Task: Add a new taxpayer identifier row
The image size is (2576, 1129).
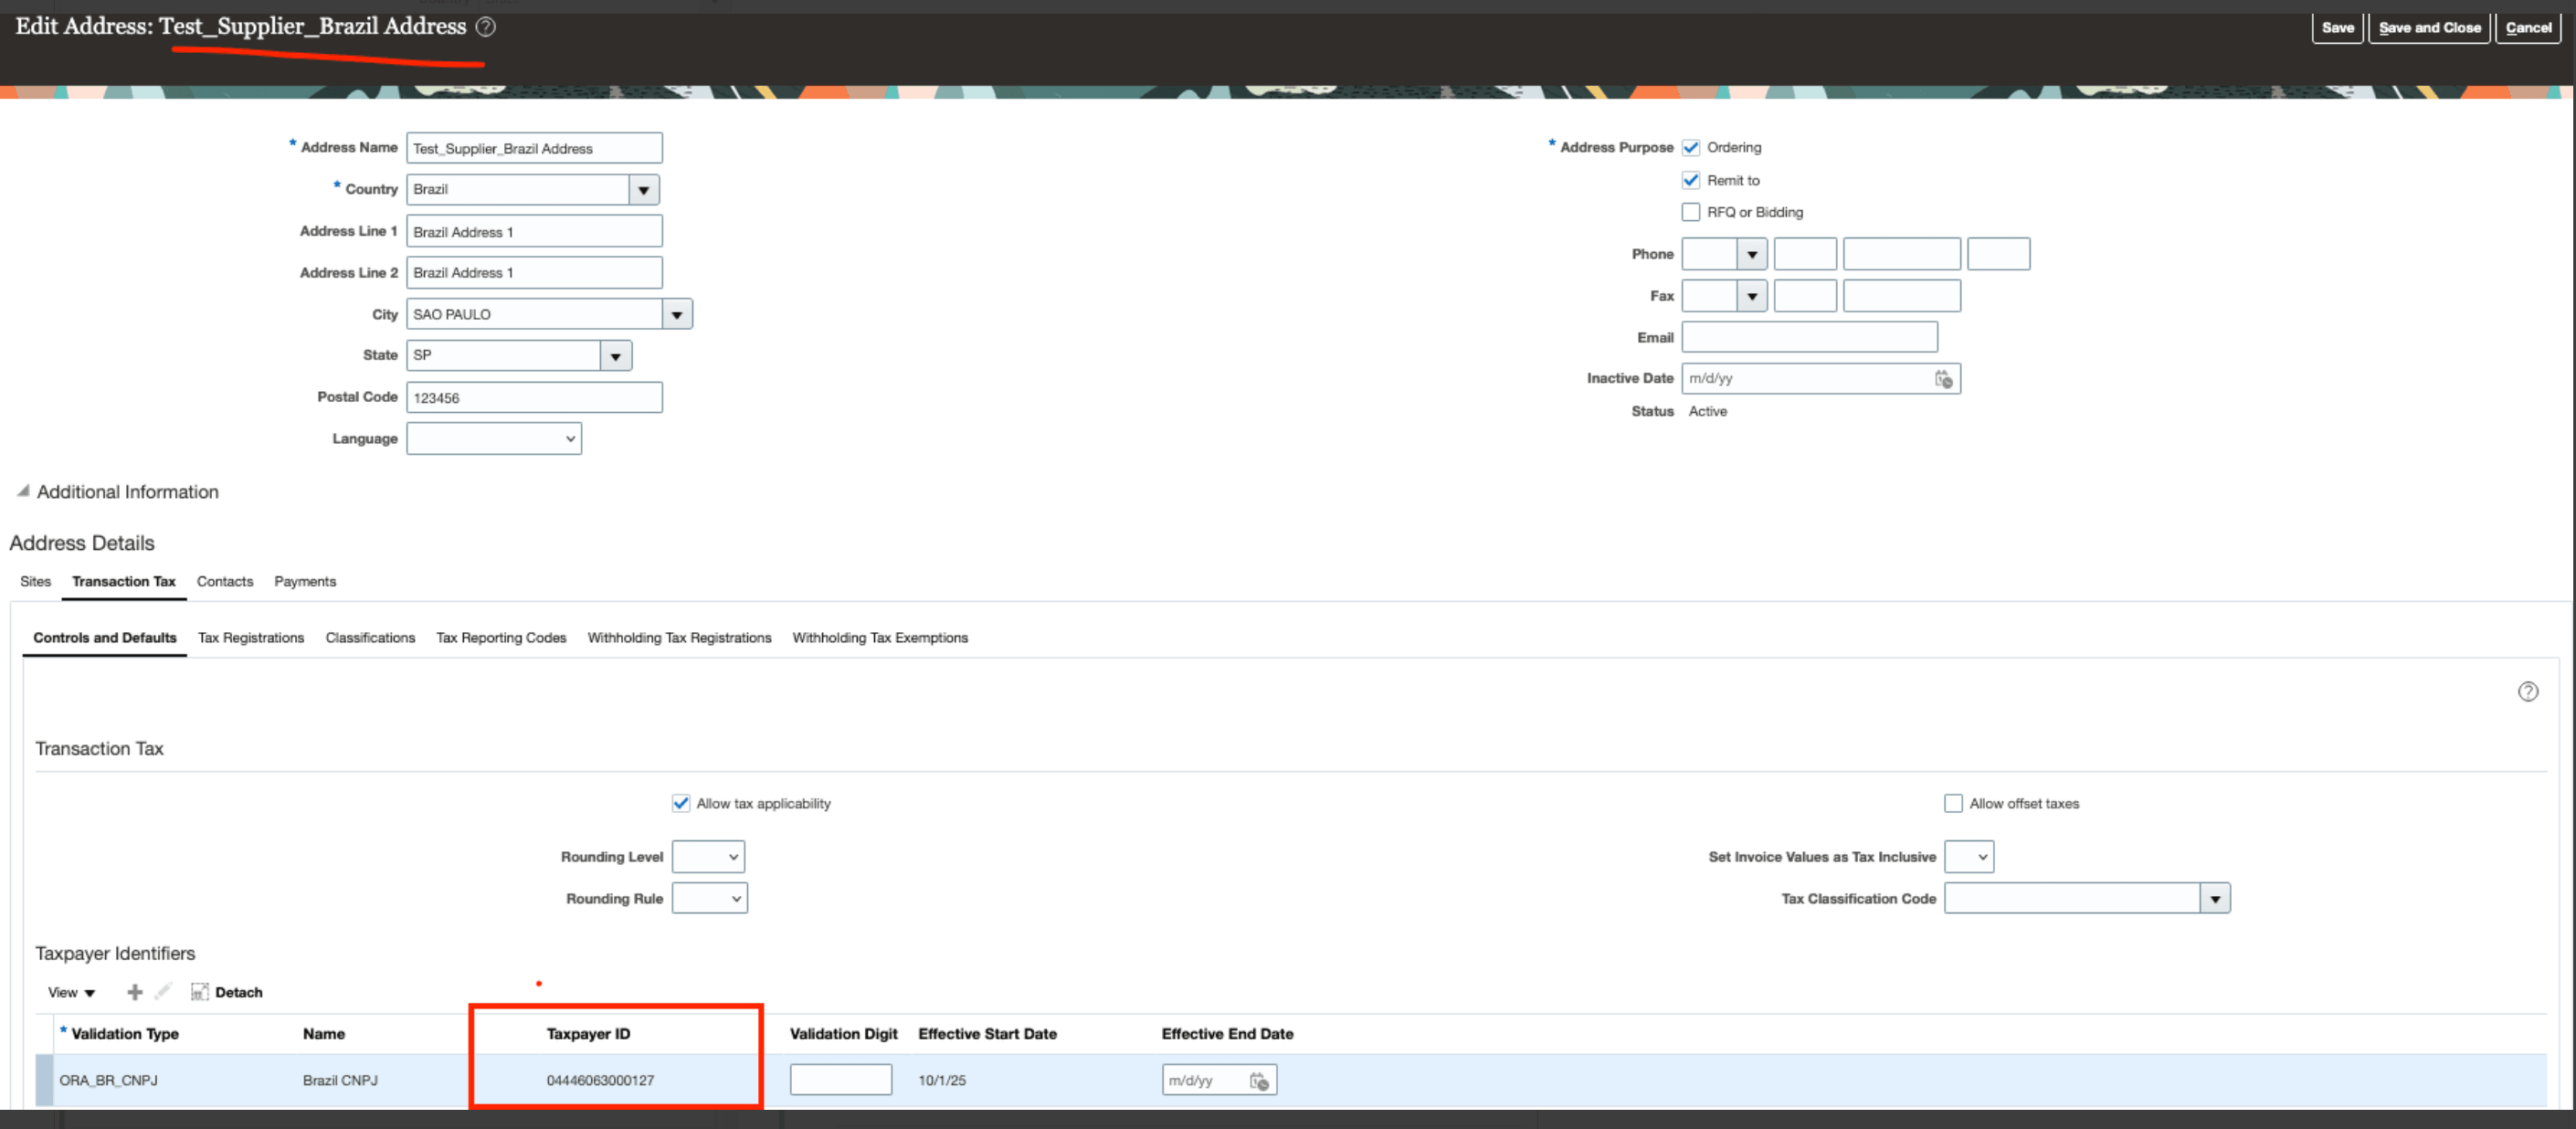Action: [x=134, y=991]
